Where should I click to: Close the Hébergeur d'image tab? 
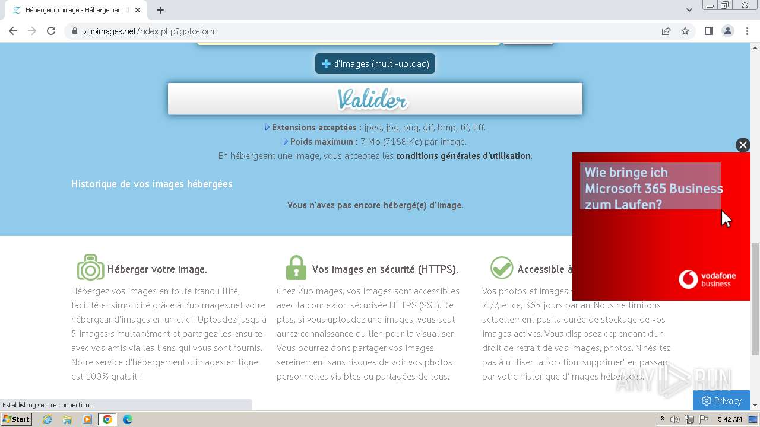pyautogui.click(x=138, y=10)
